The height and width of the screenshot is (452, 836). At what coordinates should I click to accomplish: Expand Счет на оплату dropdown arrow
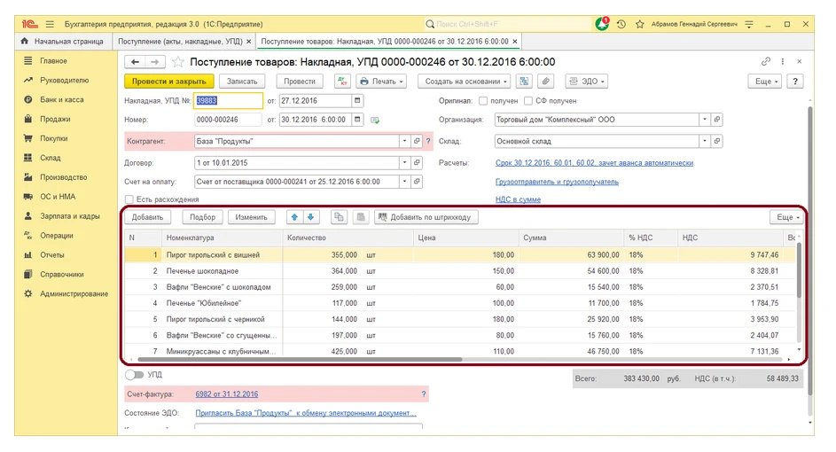pos(404,182)
